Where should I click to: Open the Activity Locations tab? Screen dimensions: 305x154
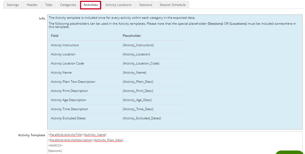118,5
